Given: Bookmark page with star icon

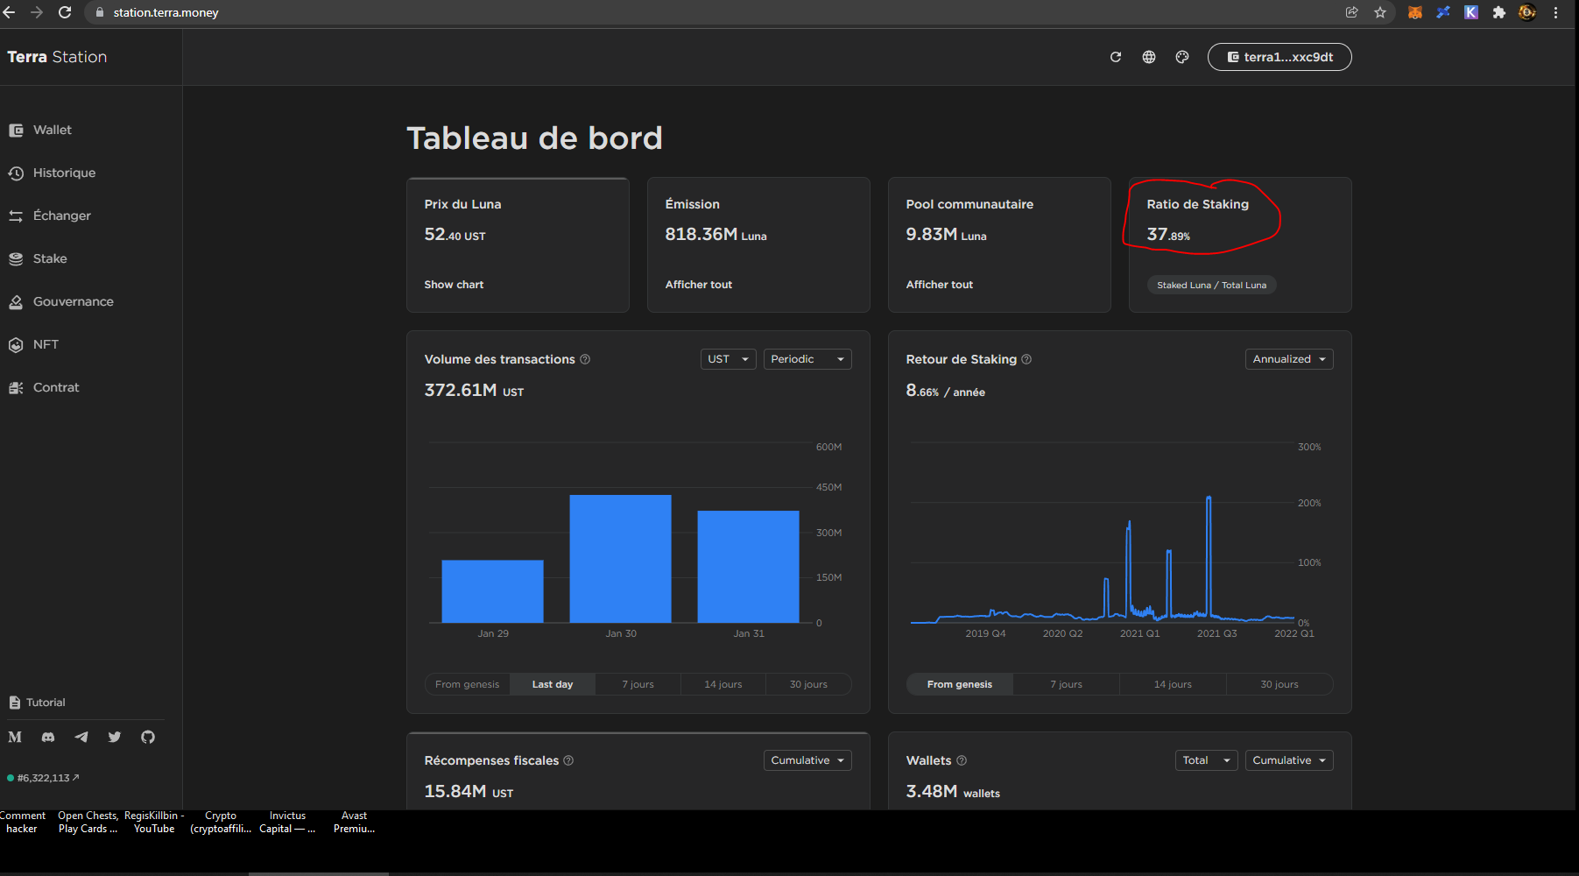Looking at the screenshot, I should click(1380, 12).
